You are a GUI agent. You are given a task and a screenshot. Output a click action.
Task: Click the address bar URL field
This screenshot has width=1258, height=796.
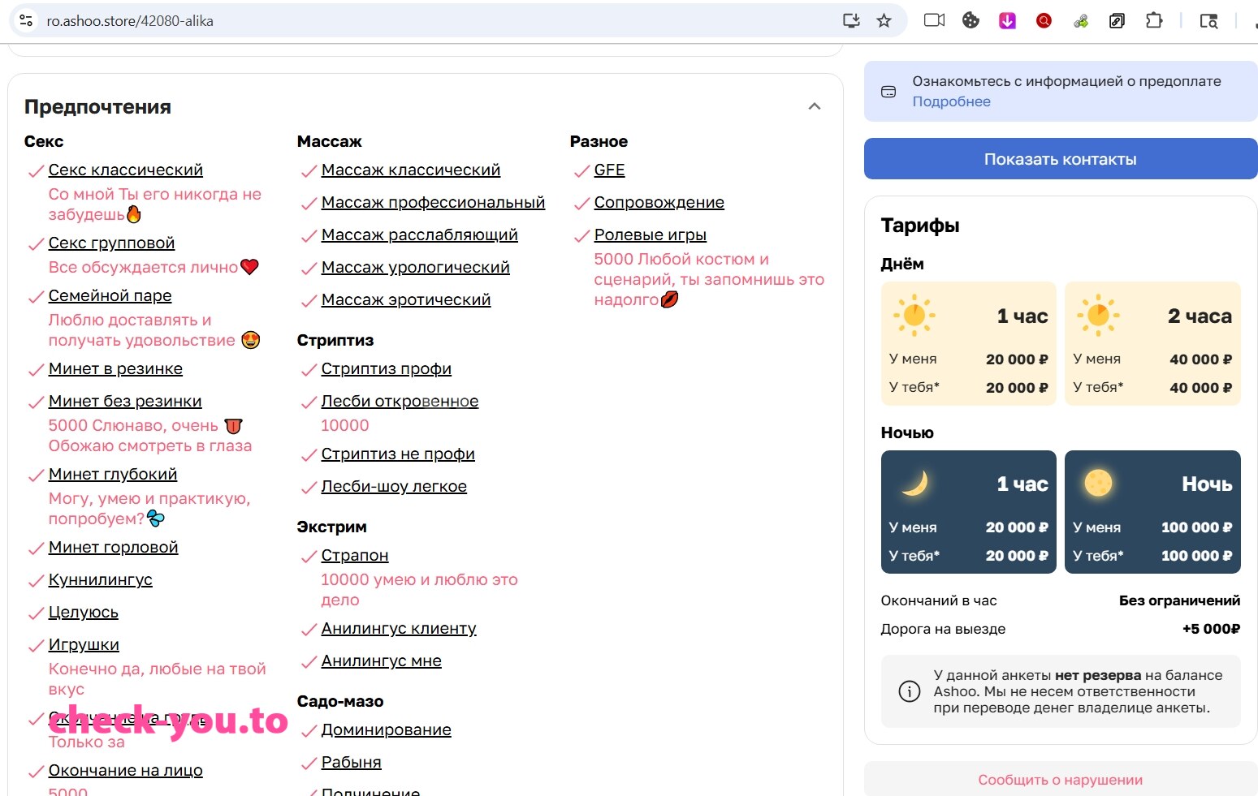(x=439, y=21)
